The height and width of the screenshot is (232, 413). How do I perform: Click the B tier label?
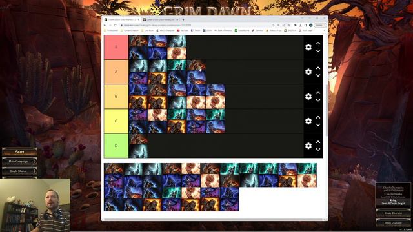116,97
